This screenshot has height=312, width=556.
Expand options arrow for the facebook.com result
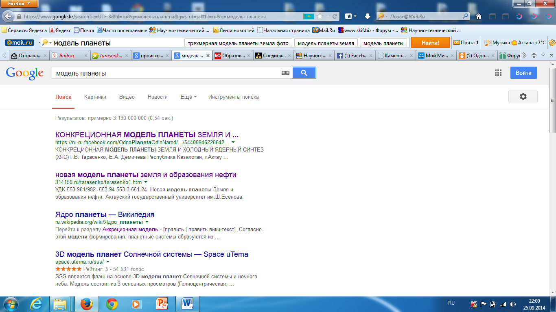click(x=233, y=143)
